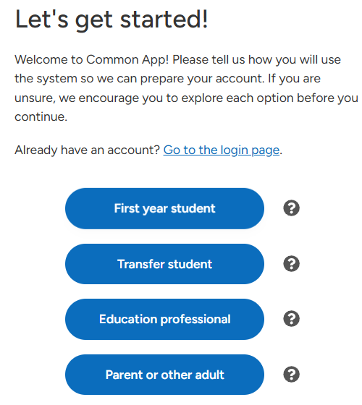362x405 pixels.
Task: Choose the Transfer student button
Action: coord(164,264)
